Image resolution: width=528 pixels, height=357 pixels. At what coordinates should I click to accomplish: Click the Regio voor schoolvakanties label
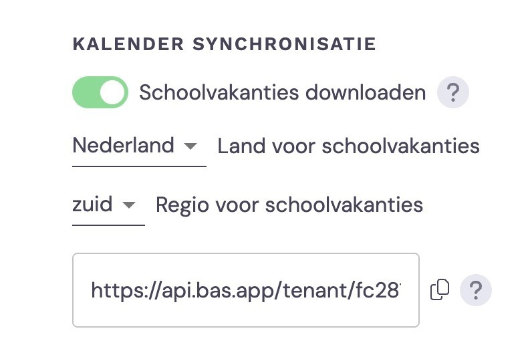click(289, 205)
